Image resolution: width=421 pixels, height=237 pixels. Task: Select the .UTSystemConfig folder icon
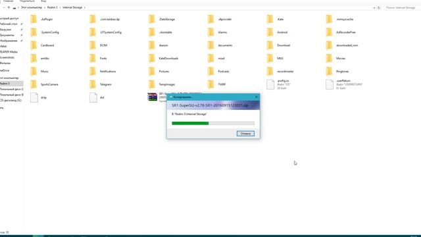coord(93,32)
